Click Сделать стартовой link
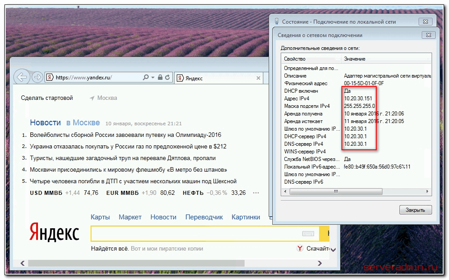Image resolution: width=449 pixels, height=280 pixels. [x=47, y=98]
